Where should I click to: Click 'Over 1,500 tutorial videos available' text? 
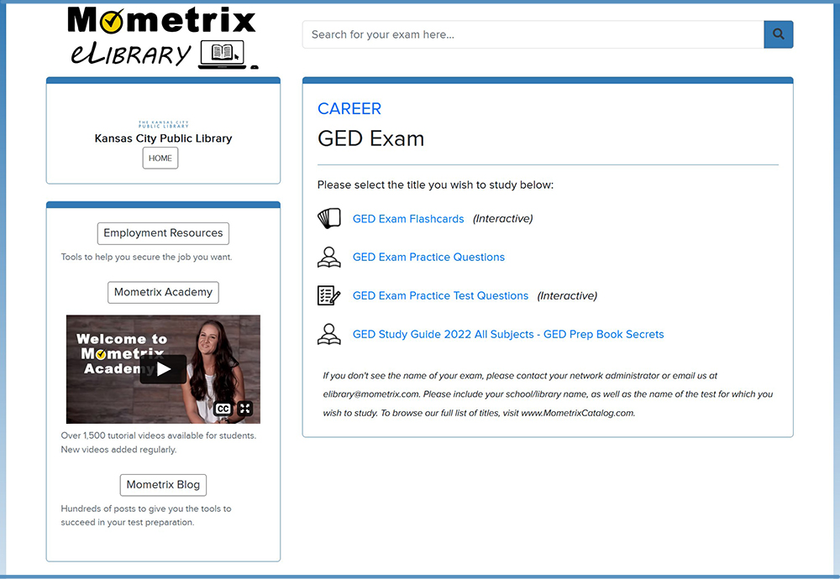click(159, 442)
